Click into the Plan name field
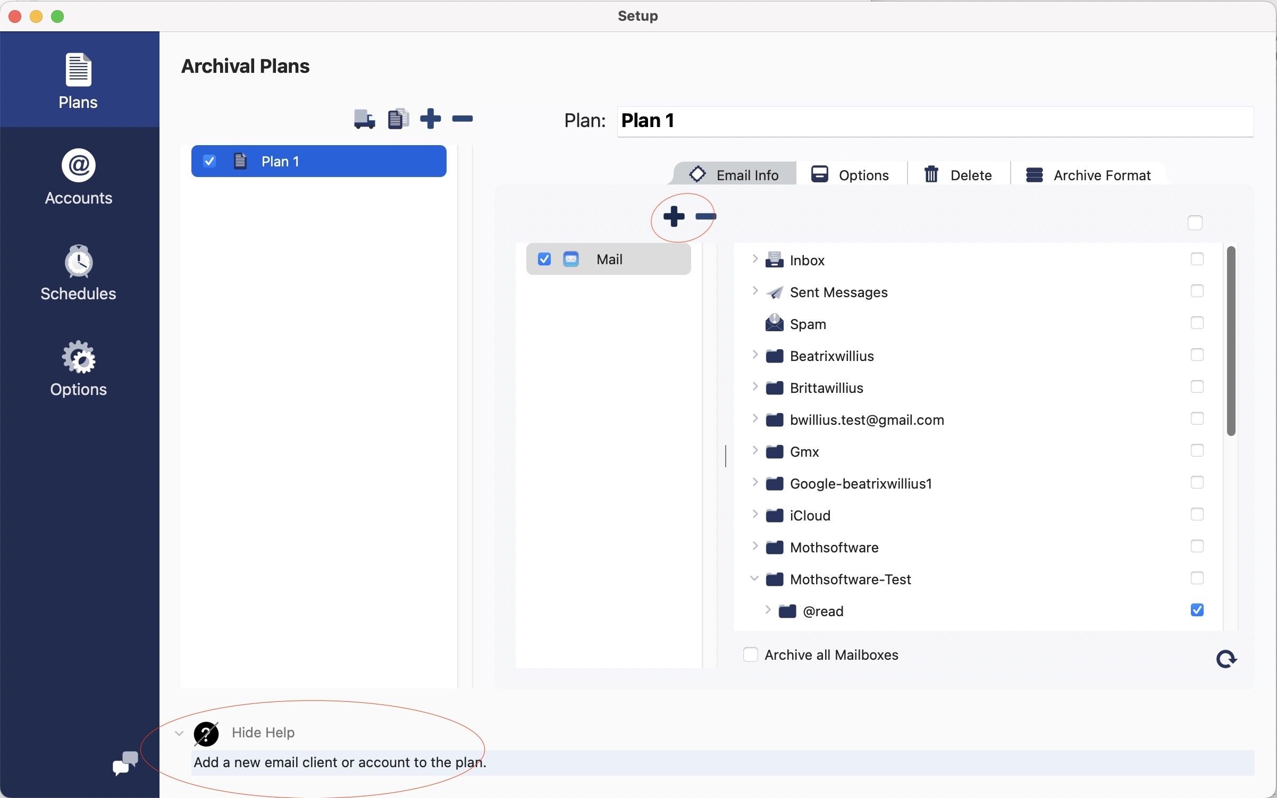This screenshot has height=798, width=1277. (935, 121)
